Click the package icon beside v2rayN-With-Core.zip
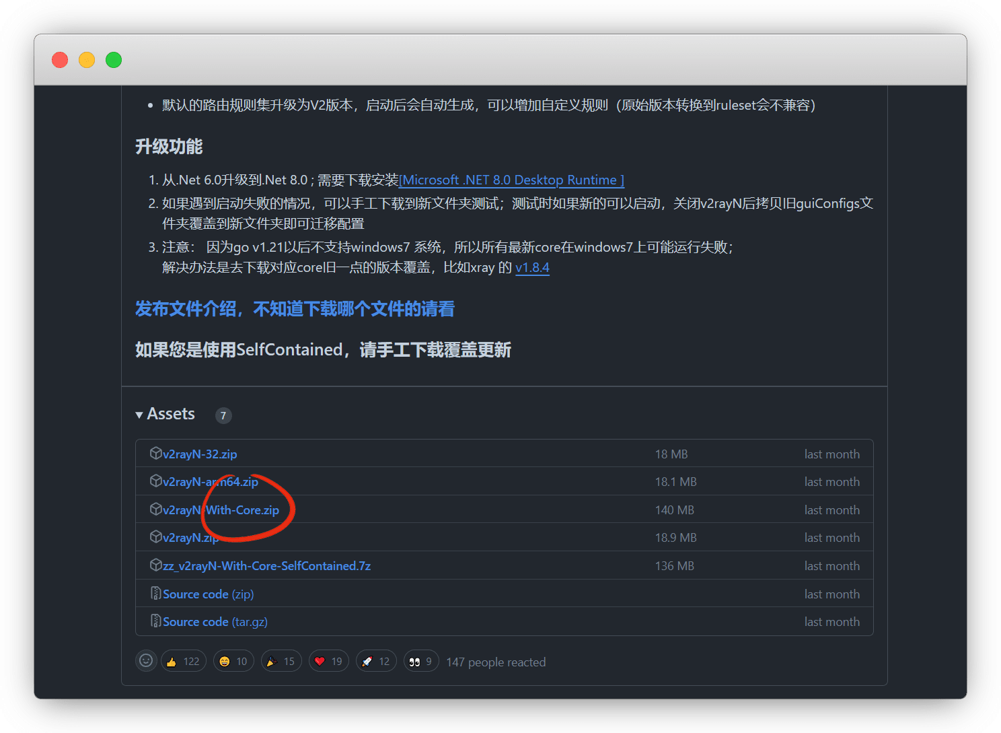 155,509
